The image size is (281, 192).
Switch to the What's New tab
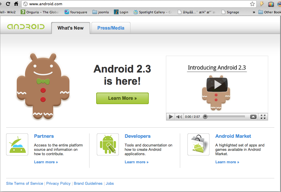point(71,28)
